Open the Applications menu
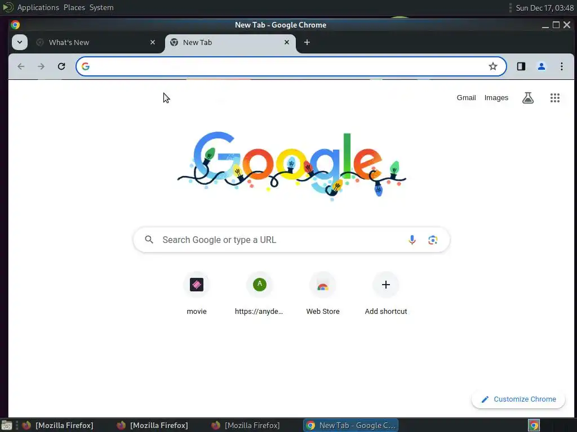This screenshot has width=577, height=432. [x=38, y=7]
